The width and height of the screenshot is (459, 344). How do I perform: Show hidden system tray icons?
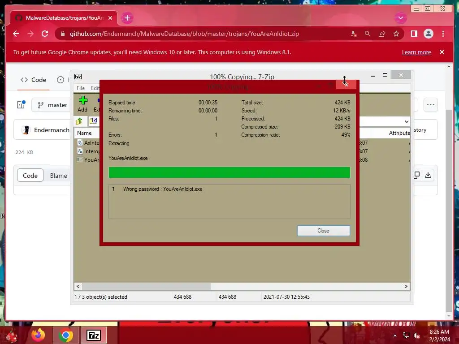[395, 335]
